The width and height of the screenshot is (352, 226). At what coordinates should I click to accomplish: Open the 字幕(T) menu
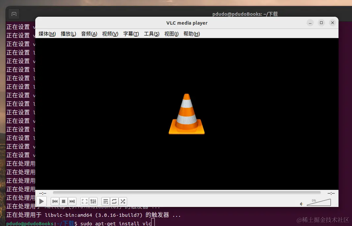131,34
